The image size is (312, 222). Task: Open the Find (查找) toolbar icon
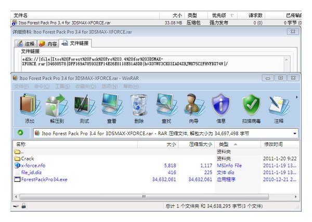coord(166,108)
